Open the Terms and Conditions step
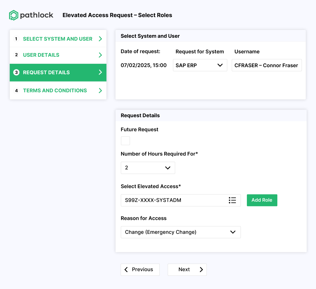The image size is (316, 289). click(x=55, y=91)
